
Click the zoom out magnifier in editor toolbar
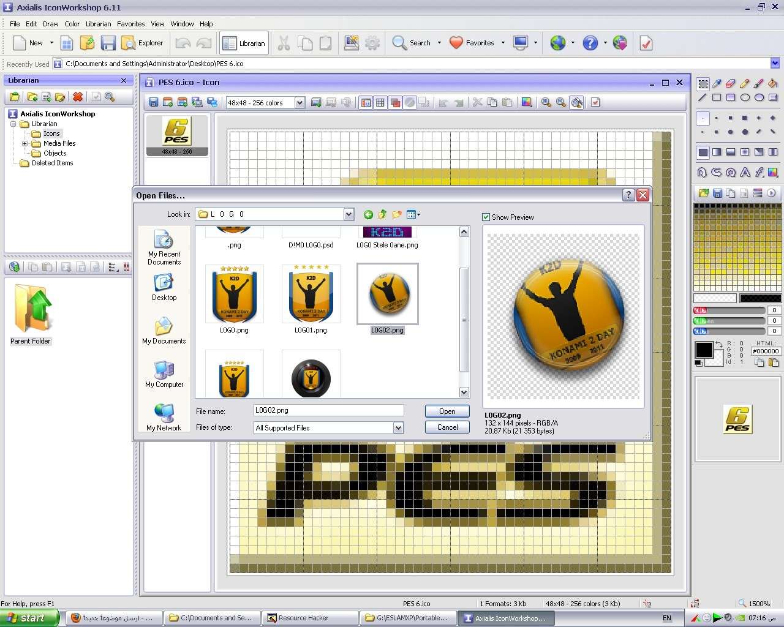(560, 102)
